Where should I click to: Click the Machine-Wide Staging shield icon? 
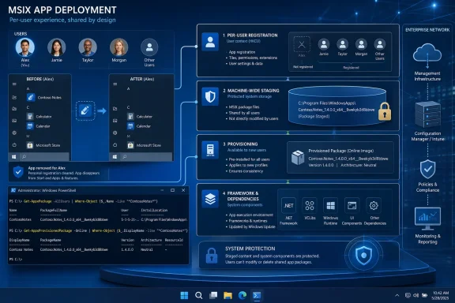210,96
